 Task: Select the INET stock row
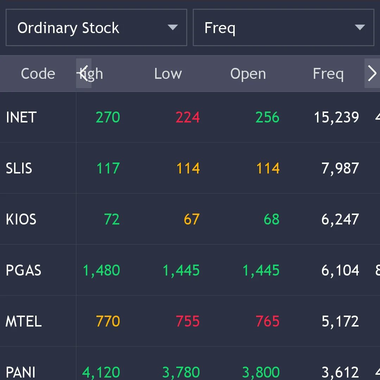21,117
